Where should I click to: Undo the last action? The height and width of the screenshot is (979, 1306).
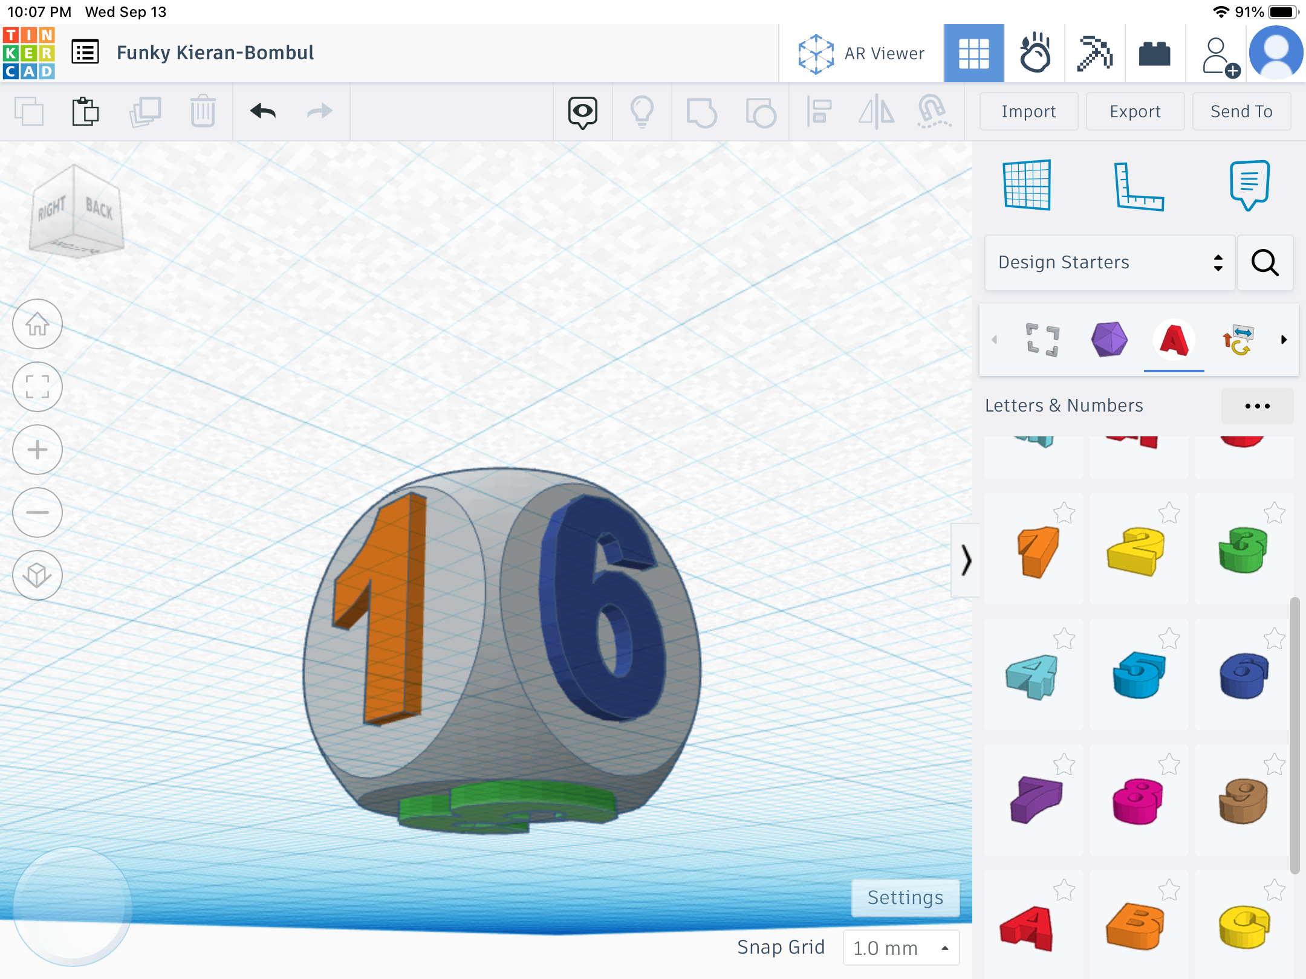click(263, 111)
